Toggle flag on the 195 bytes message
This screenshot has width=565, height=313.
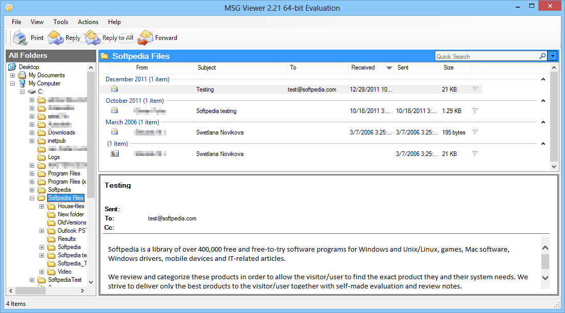(475, 132)
